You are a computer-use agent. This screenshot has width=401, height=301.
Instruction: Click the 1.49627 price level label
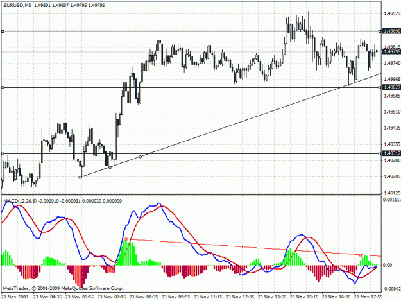pyautogui.click(x=391, y=87)
